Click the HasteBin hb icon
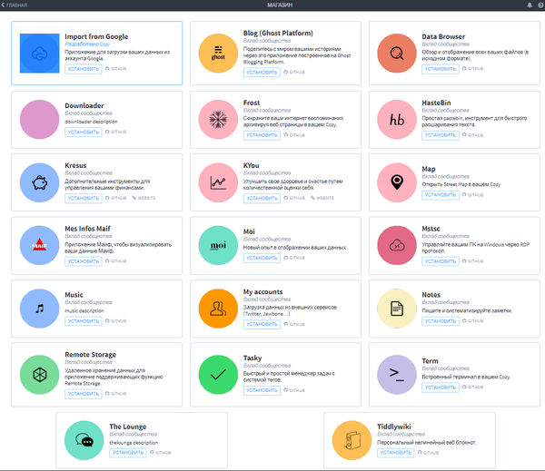The height and width of the screenshot is (471, 545). (397, 120)
